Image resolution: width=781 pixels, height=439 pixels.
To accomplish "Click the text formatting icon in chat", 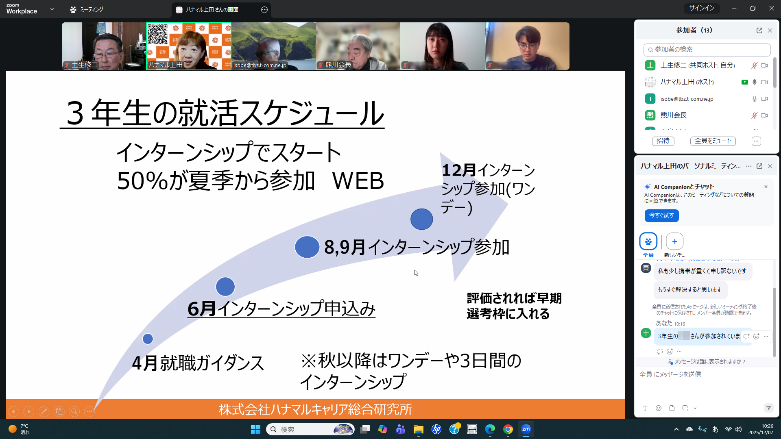I will [x=645, y=408].
